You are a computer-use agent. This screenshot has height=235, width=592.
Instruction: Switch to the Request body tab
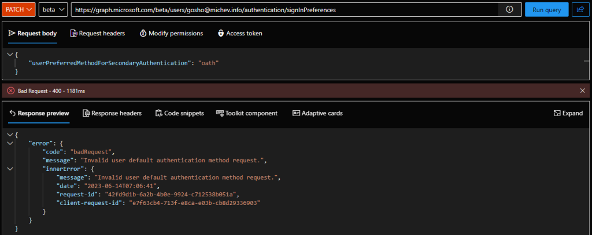pyautogui.click(x=32, y=33)
